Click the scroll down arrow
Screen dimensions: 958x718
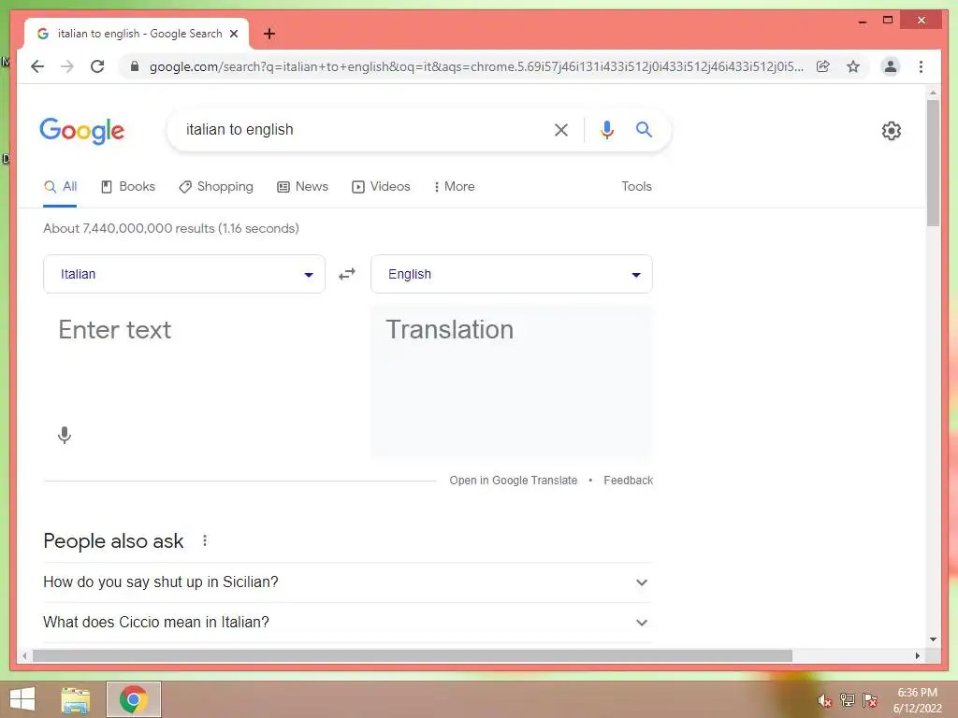point(933,639)
